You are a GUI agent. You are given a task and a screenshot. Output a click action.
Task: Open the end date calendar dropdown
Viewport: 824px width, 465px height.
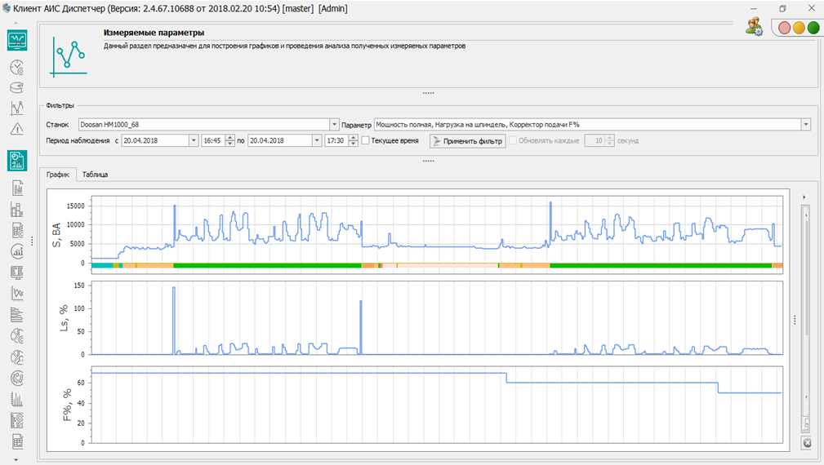(317, 140)
